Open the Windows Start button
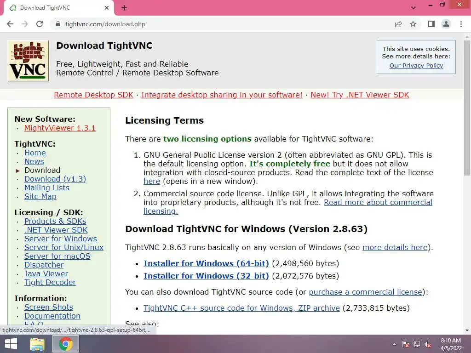 pyautogui.click(x=11, y=344)
